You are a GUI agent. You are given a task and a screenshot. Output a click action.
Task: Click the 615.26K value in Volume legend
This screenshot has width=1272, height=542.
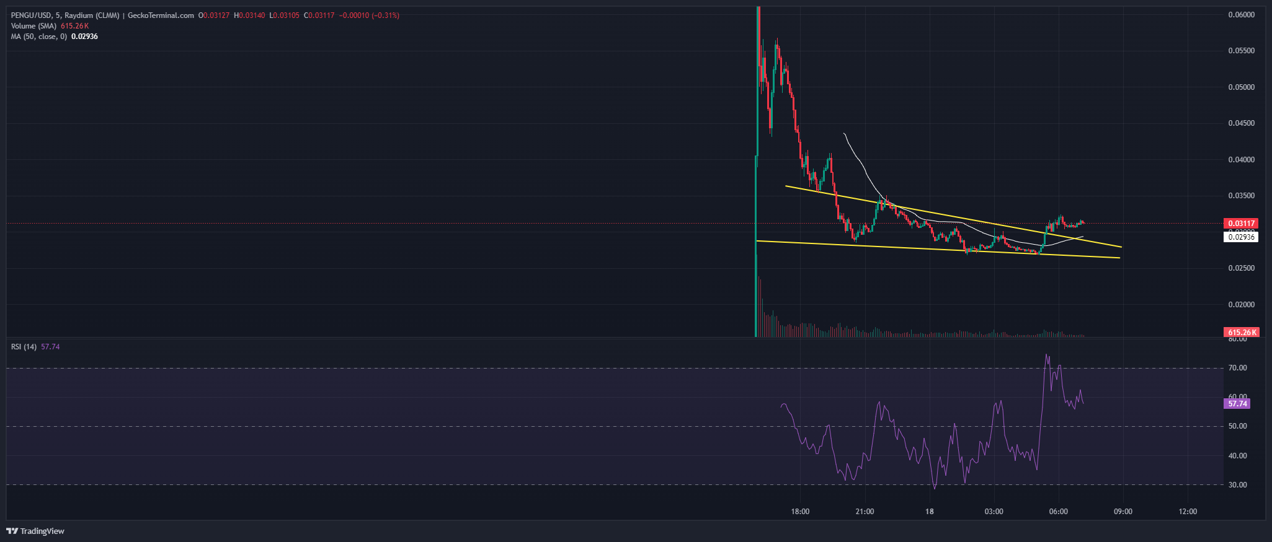(74, 26)
